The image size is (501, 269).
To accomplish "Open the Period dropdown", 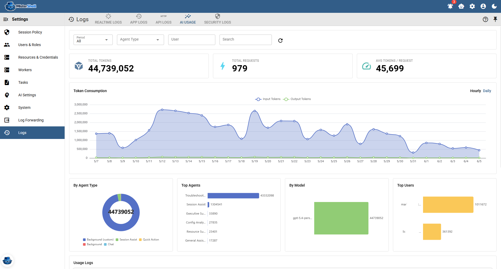I will (93, 40).
